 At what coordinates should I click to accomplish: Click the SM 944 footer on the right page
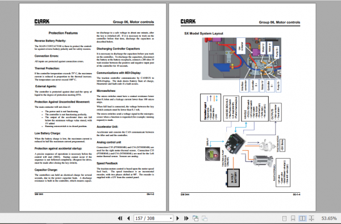185,195
